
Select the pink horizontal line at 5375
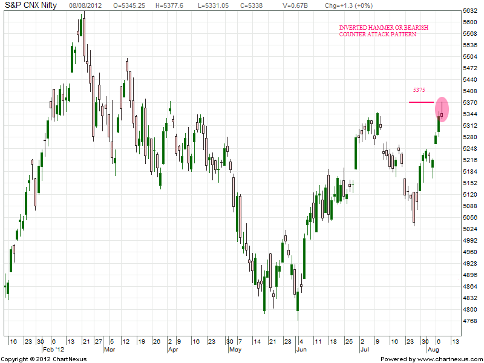[x=421, y=102]
